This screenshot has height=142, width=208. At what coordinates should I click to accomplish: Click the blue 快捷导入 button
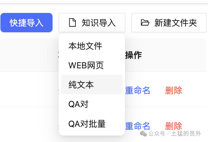27,23
